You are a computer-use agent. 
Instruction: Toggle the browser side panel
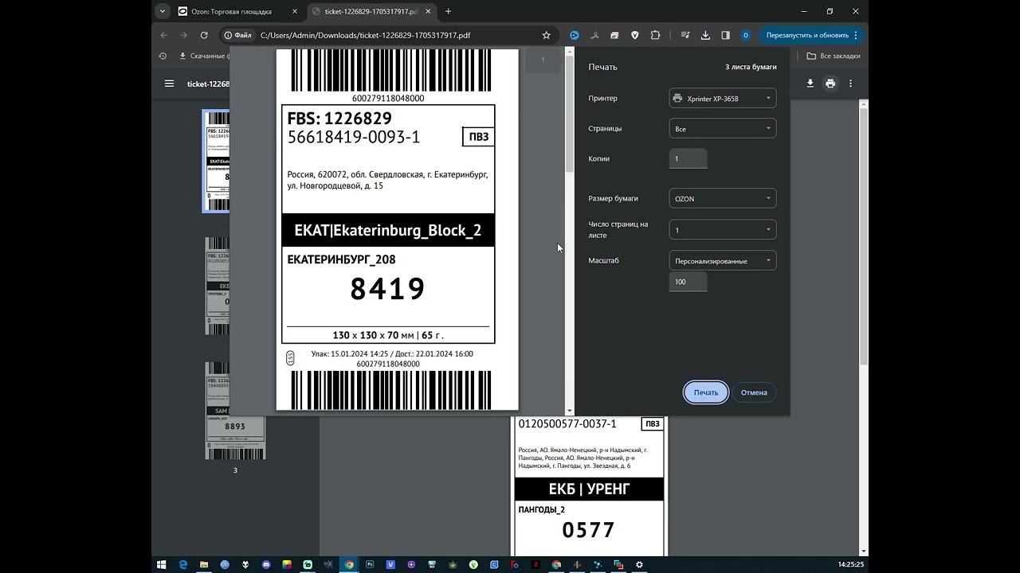click(725, 35)
